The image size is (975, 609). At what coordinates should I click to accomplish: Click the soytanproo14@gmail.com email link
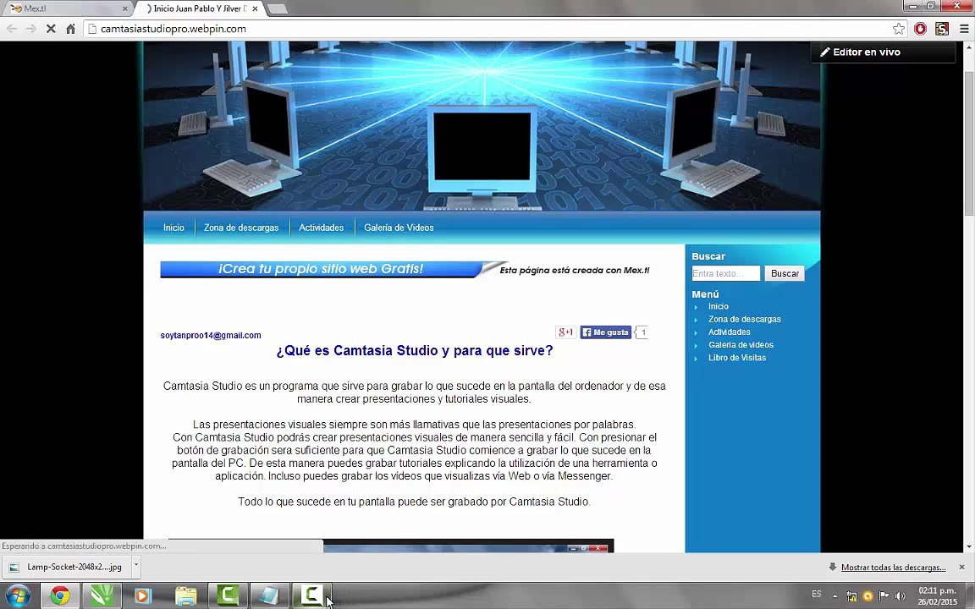pos(211,335)
